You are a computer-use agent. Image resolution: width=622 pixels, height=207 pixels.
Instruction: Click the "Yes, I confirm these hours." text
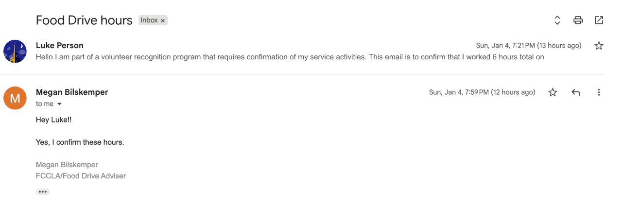(80, 142)
